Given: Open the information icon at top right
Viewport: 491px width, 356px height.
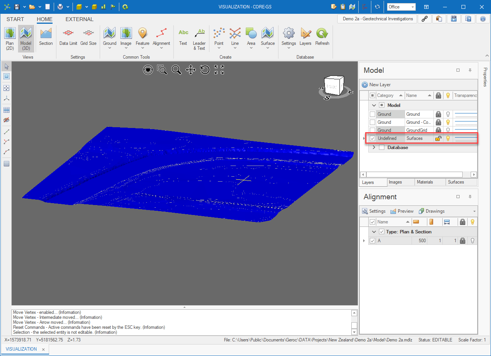Looking at the screenshot, I should point(483,19).
